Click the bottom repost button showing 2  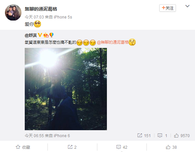click(72, 147)
